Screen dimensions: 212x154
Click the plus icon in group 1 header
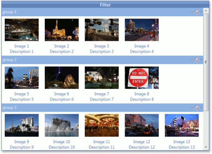pos(201,12)
